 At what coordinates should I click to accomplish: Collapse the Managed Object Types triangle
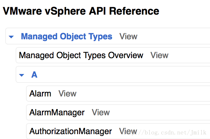(11, 37)
